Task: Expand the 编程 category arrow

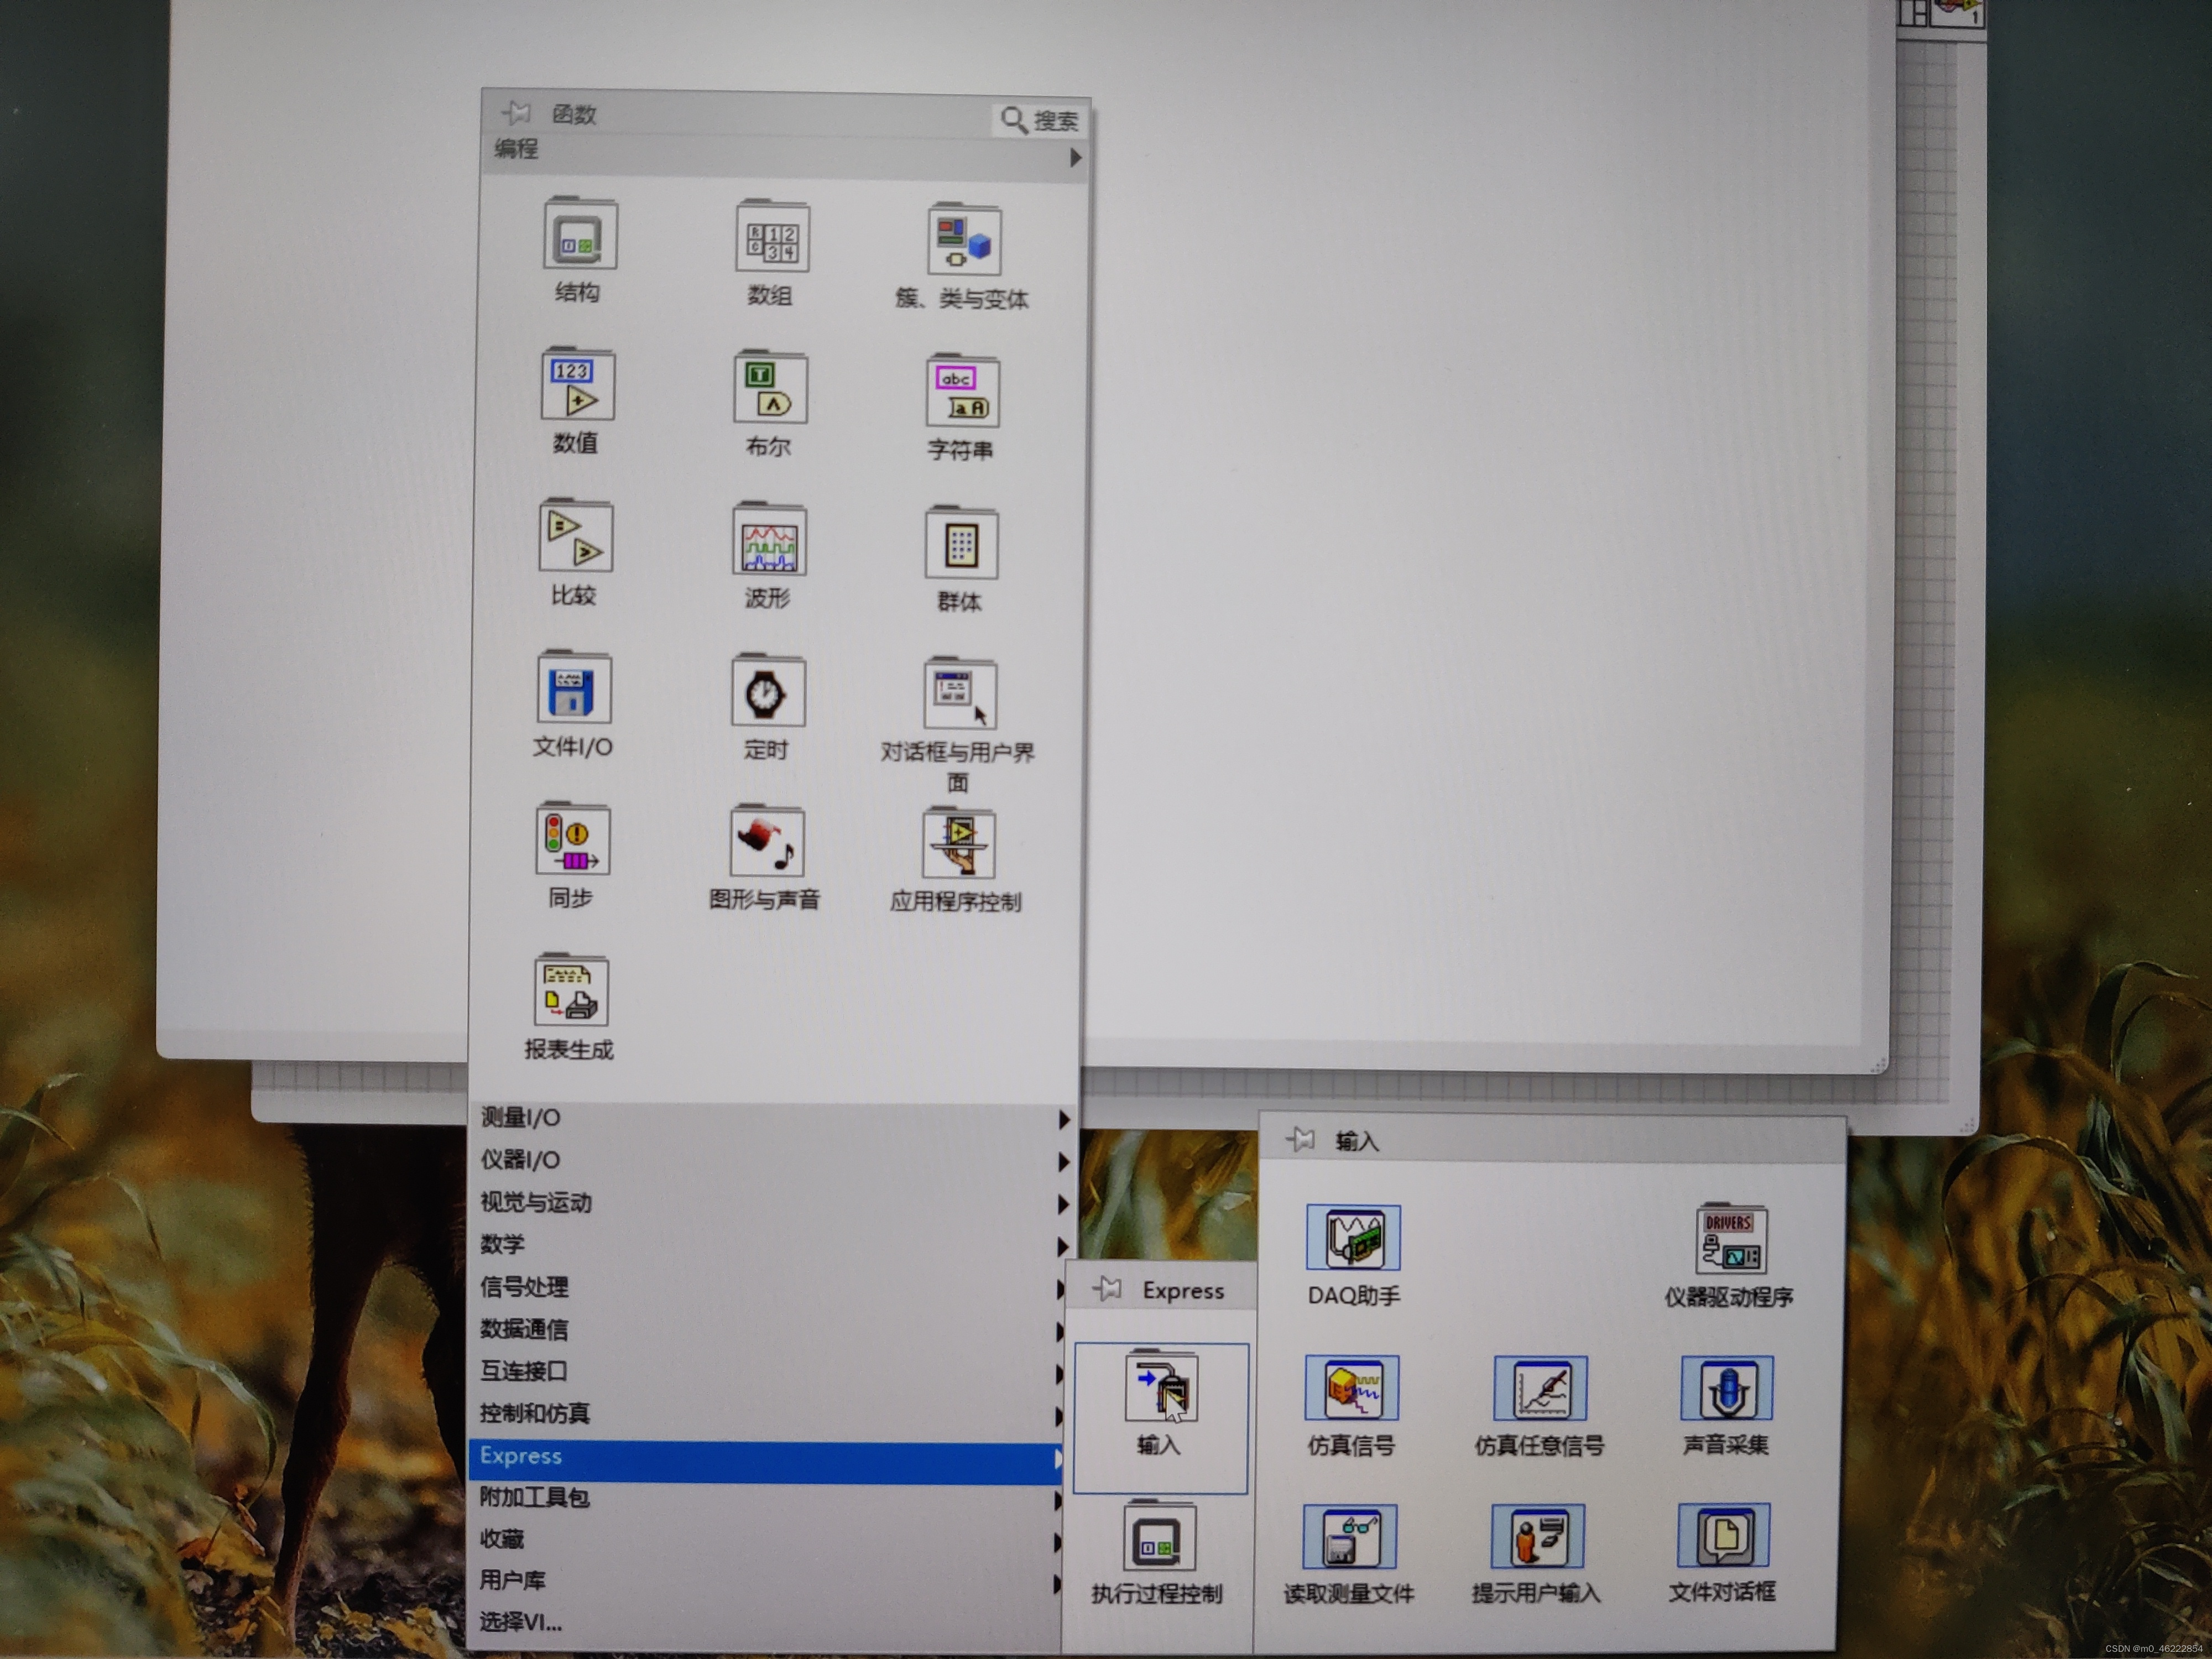Action: coord(1075,158)
